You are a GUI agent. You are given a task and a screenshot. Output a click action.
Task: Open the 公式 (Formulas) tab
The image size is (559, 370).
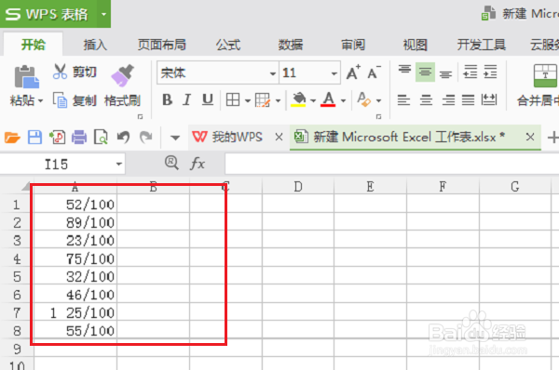click(x=228, y=45)
